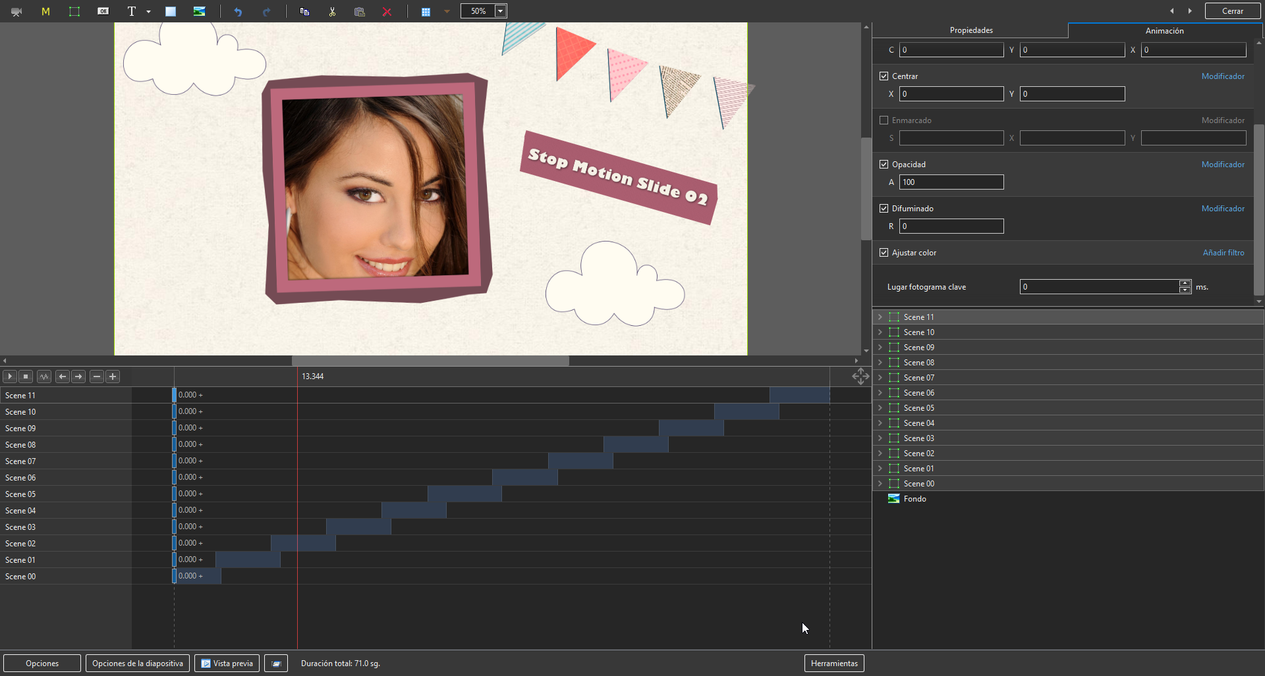Viewport: 1265px width, 676px height.
Task: Open Opciones de la diapositiva
Action: click(x=138, y=663)
